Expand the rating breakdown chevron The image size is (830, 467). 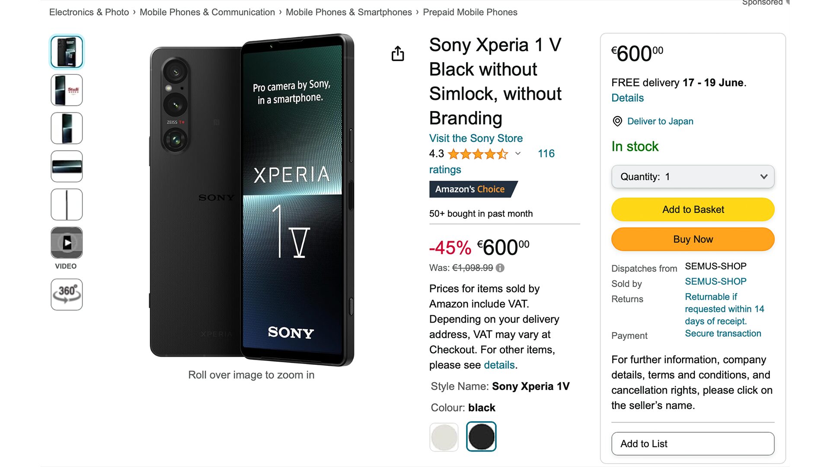coord(518,154)
